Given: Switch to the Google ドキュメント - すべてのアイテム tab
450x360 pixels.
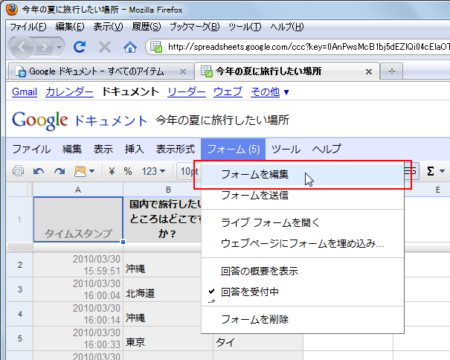Looking at the screenshot, I should pos(97,71).
